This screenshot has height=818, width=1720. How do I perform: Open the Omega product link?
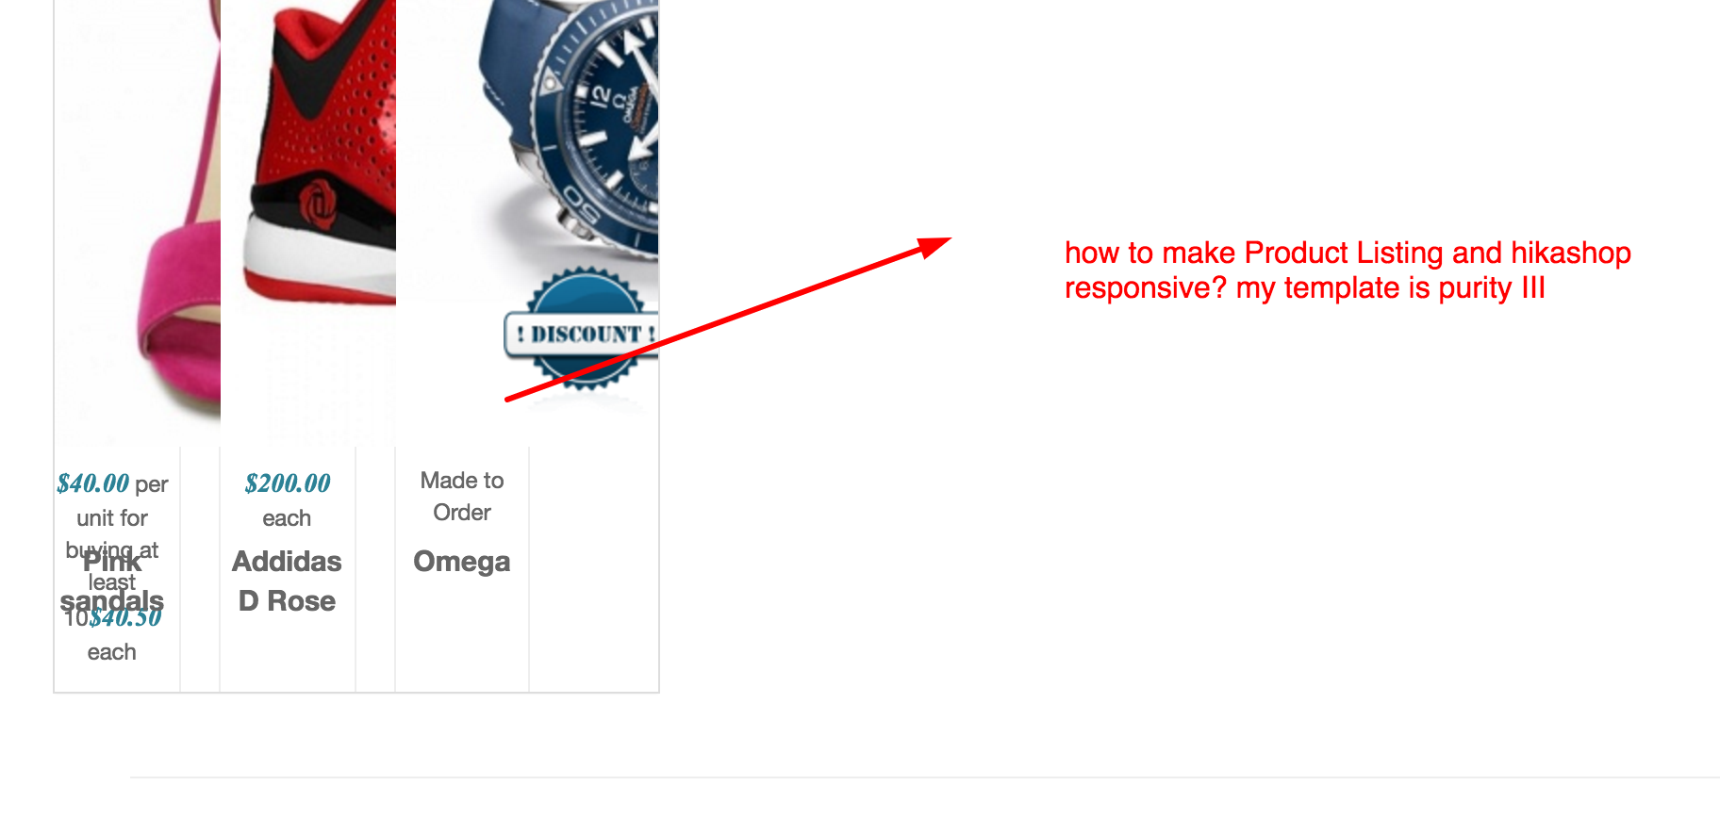click(x=462, y=562)
